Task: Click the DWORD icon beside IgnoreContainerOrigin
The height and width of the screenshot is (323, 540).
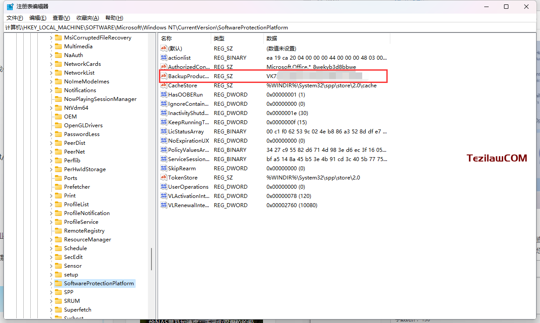Action: tap(164, 104)
